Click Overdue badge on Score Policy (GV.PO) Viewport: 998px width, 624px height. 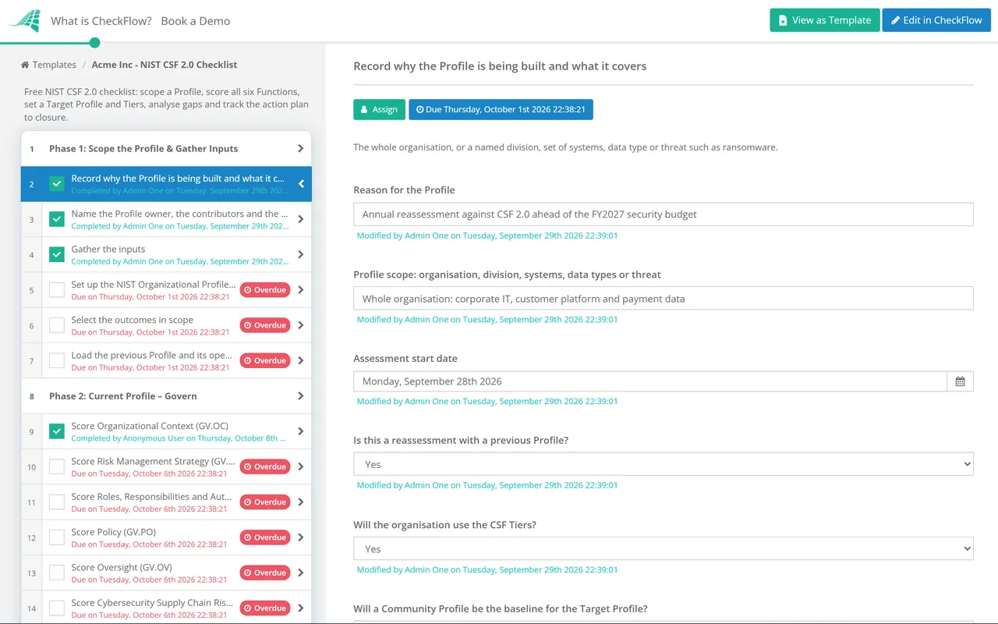coord(265,537)
